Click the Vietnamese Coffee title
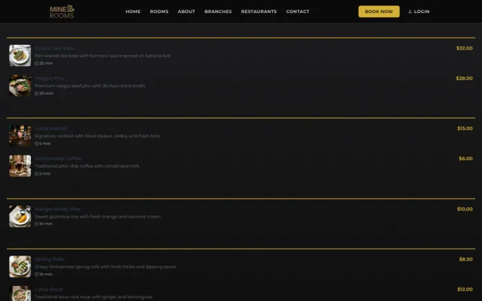482x301 pixels. tap(58, 159)
